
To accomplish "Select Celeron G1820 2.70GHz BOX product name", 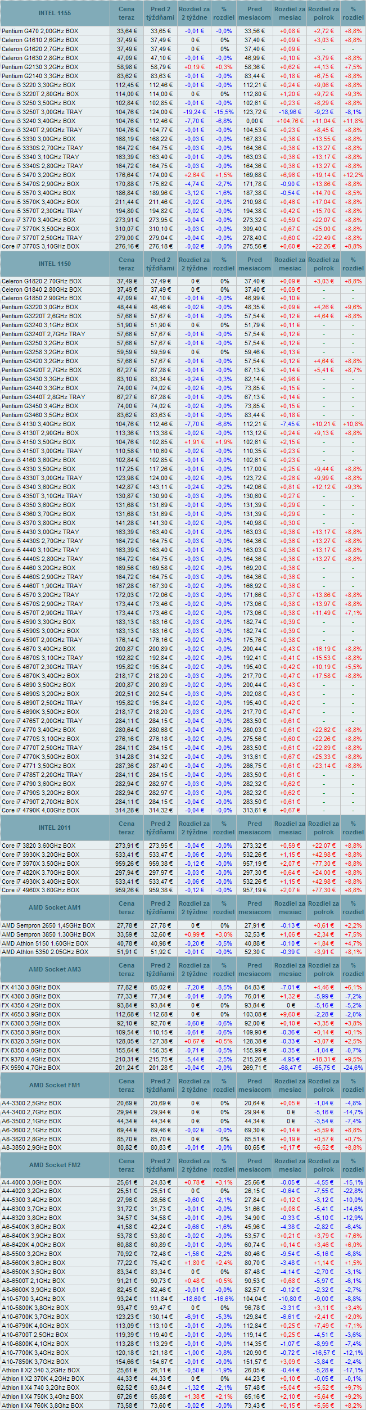I will click(42, 281).
